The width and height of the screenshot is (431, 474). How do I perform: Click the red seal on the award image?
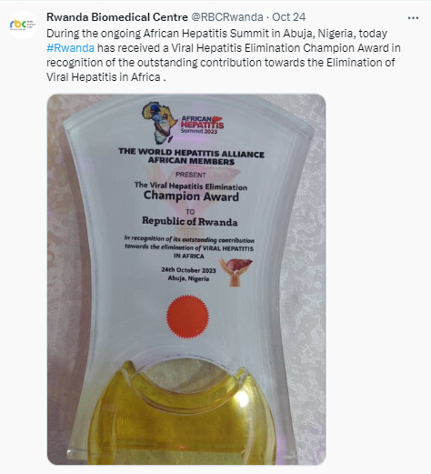[x=187, y=317]
